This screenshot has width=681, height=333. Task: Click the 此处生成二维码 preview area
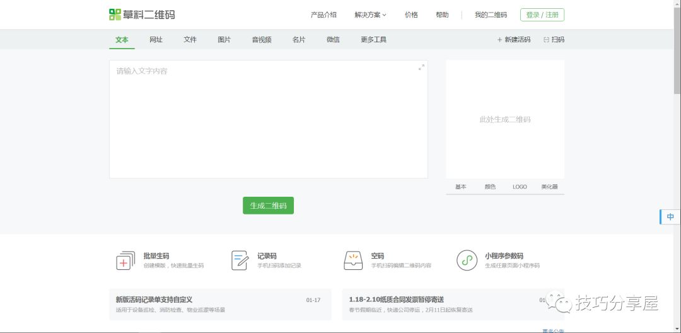(x=505, y=119)
